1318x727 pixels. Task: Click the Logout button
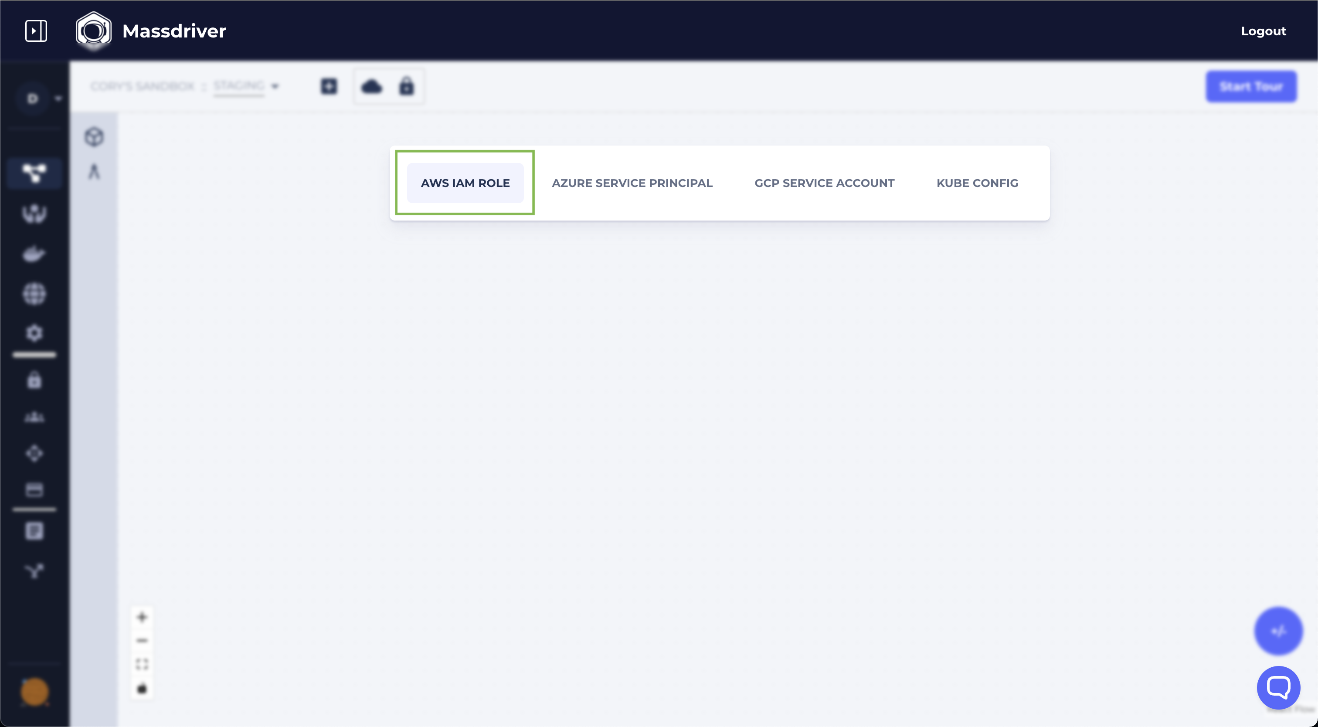(x=1264, y=31)
